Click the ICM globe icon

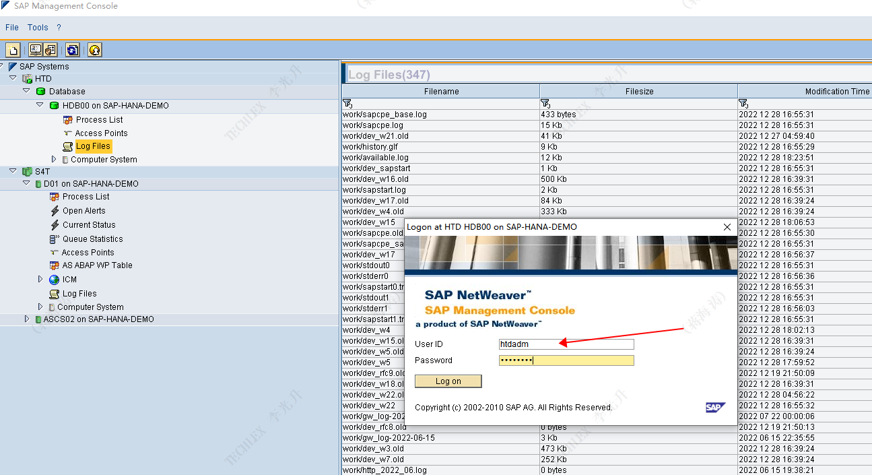click(x=54, y=280)
